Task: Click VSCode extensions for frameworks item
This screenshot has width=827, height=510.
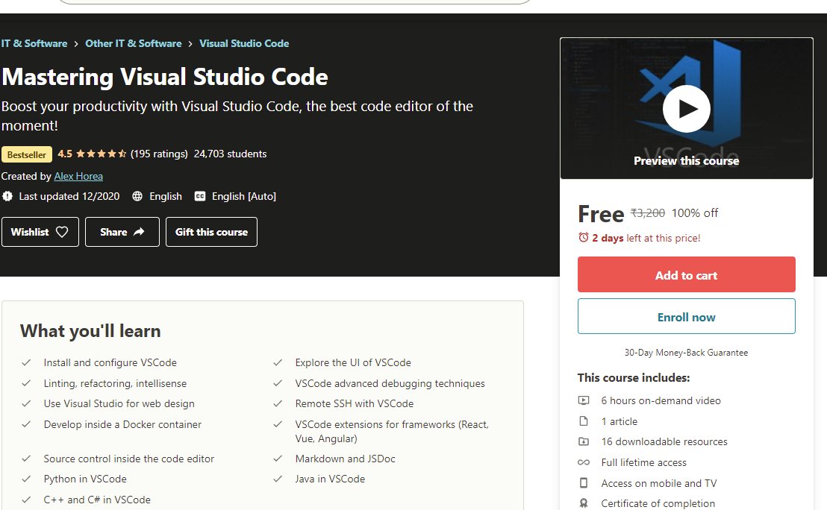Action: [x=392, y=432]
